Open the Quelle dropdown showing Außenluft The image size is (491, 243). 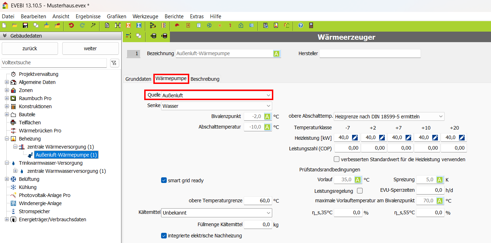click(x=216, y=95)
